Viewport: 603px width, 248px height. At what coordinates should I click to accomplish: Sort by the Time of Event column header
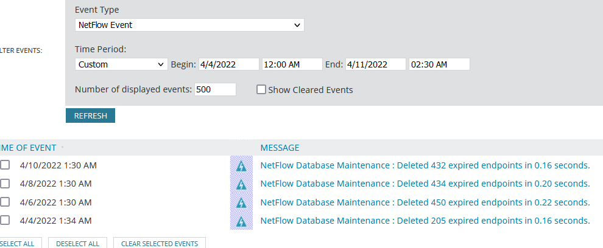(29, 148)
